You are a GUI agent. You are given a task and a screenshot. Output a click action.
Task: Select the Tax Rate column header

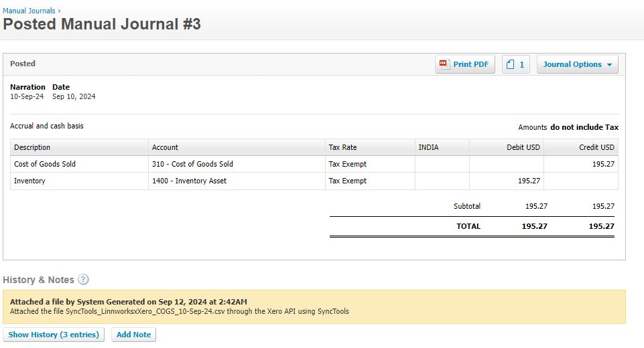tap(370, 147)
